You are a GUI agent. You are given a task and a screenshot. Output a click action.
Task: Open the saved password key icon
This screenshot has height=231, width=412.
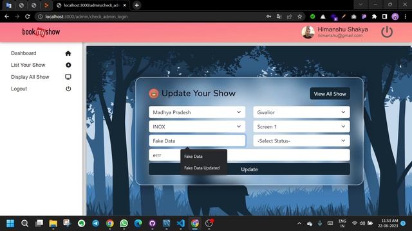[x=268, y=17]
